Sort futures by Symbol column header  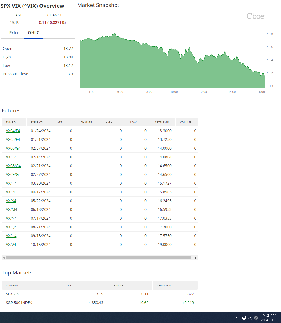[x=14, y=122]
